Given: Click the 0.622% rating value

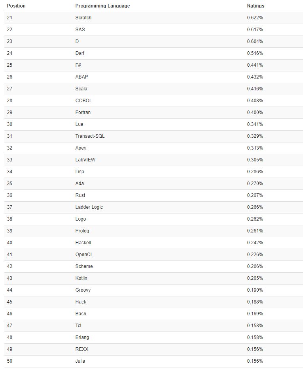Looking at the screenshot, I should (255, 18).
